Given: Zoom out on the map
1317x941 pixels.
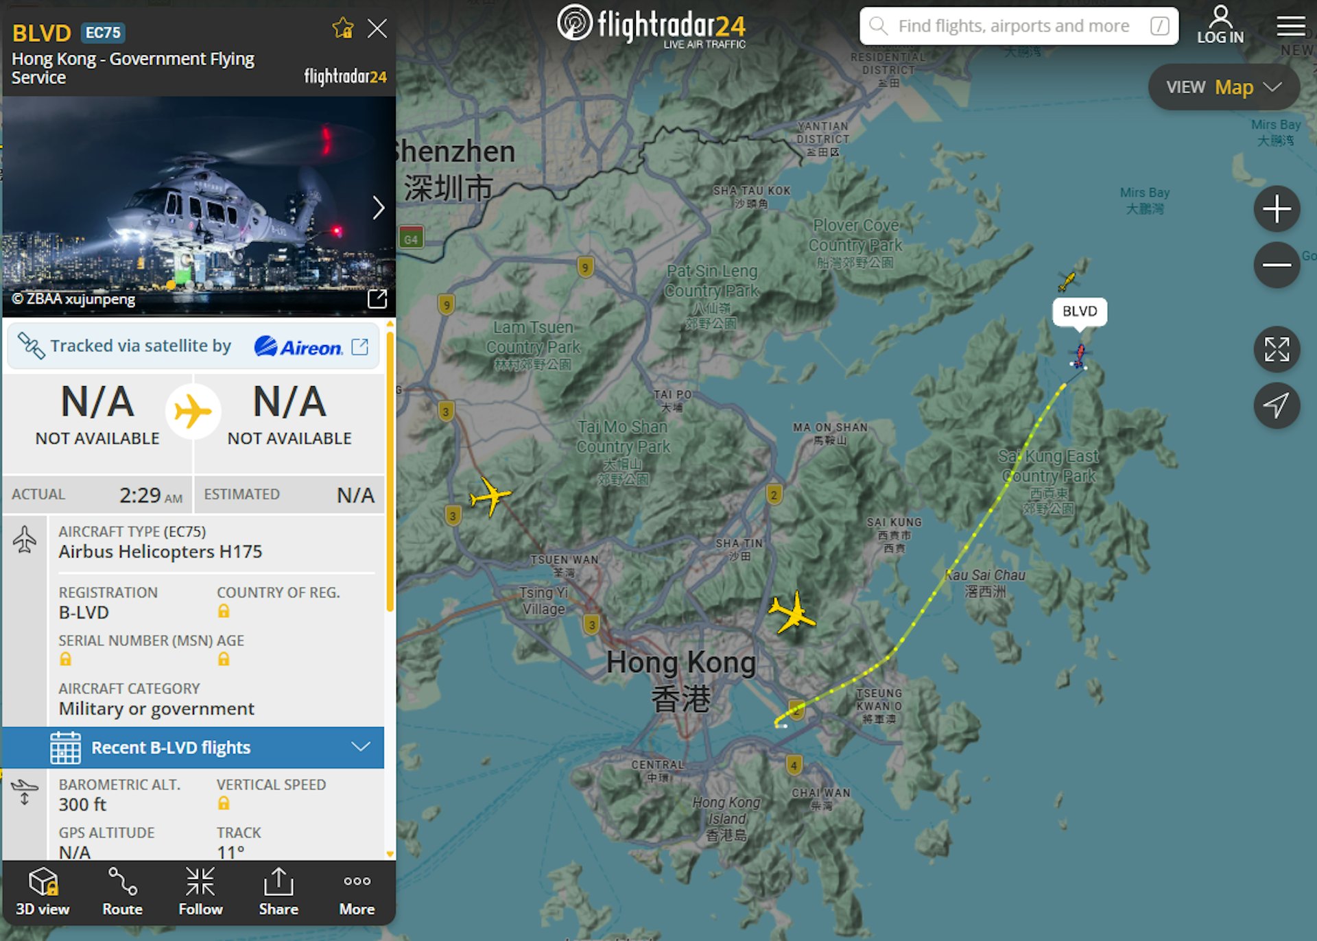Looking at the screenshot, I should click(x=1277, y=265).
